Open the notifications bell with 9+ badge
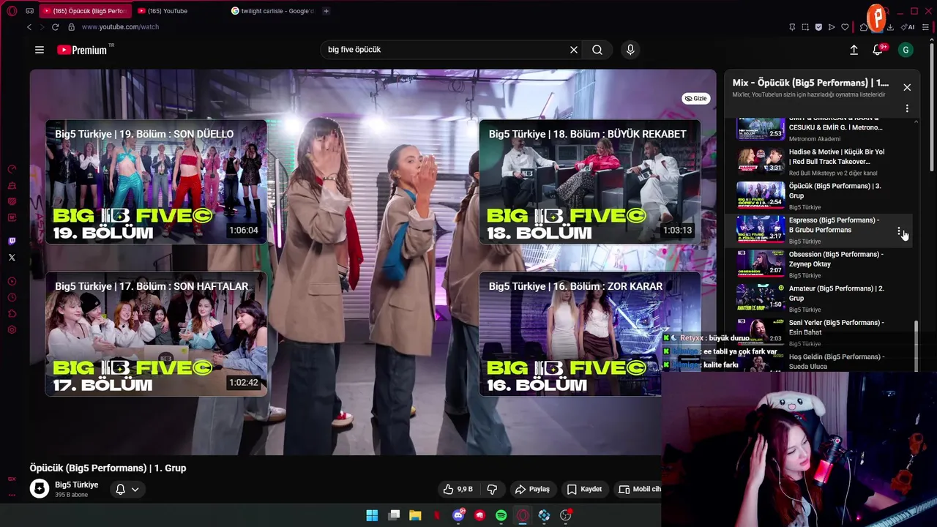 (878, 50)
